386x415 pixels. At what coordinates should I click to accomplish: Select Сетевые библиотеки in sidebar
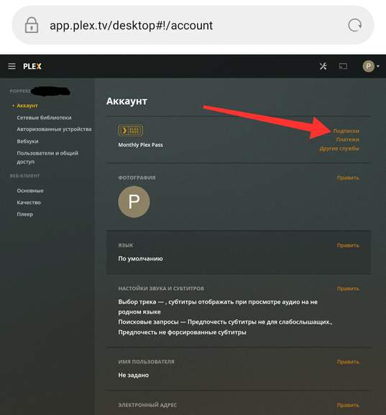[x=44, y=117]
